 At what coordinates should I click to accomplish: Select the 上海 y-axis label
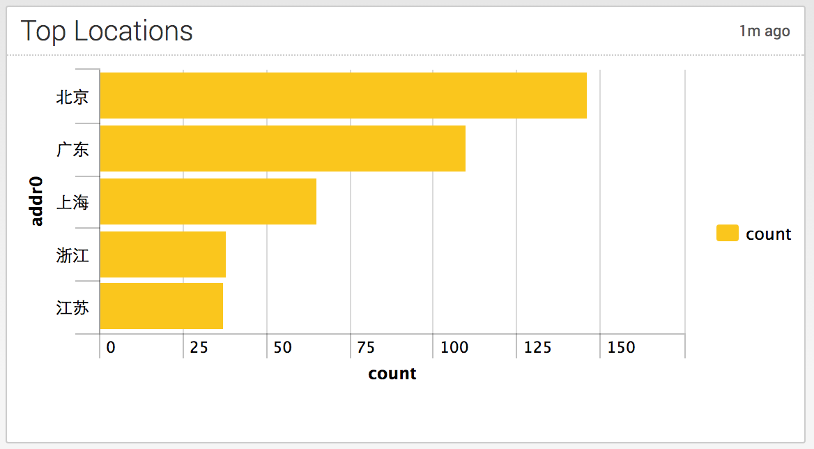72,202
